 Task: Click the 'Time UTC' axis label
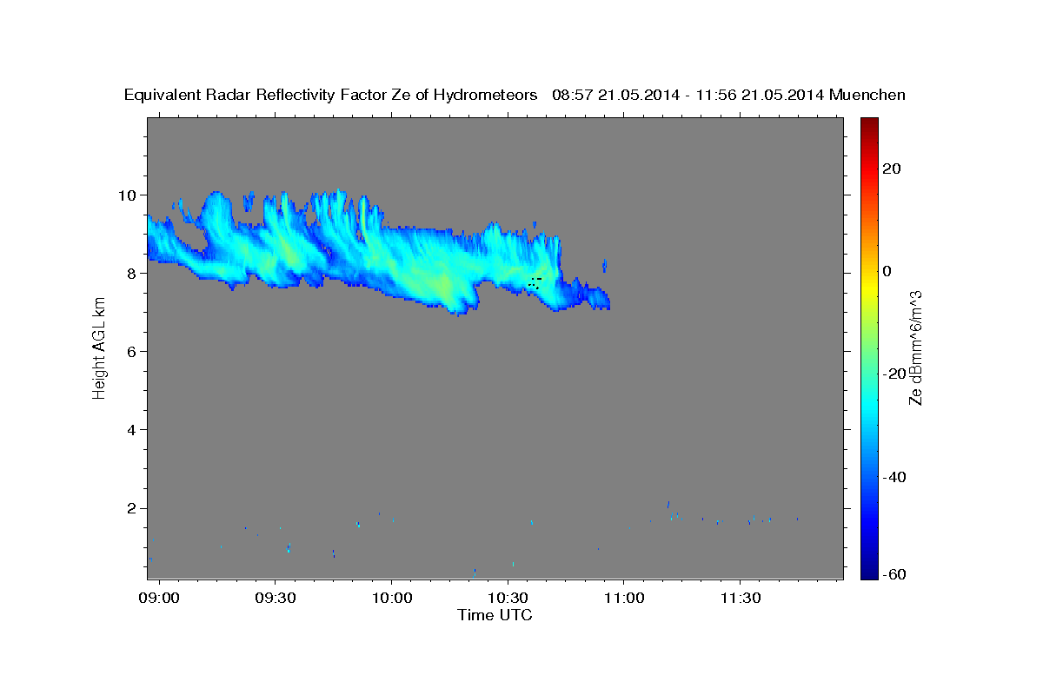coord(495,615)
